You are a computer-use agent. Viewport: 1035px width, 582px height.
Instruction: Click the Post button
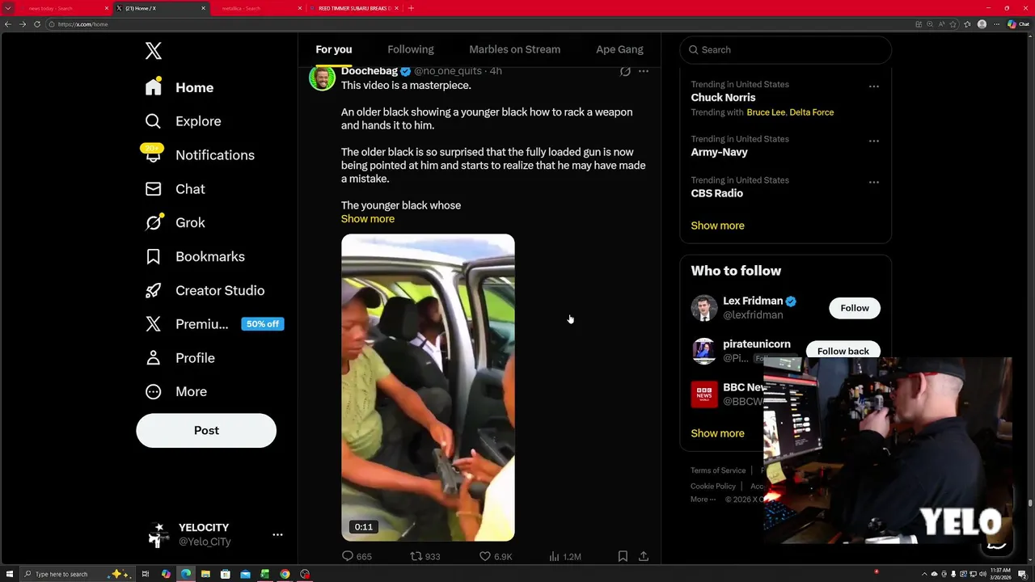(x=206, y=430)
